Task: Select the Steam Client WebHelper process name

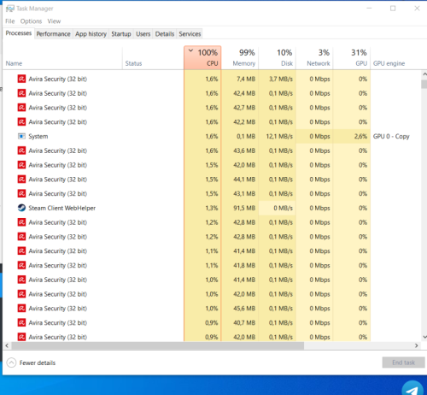Action: [x=62, y=208]
